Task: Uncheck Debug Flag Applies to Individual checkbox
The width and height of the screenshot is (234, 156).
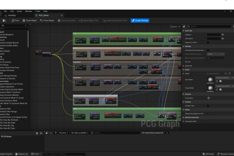Action: pos(208,114)
